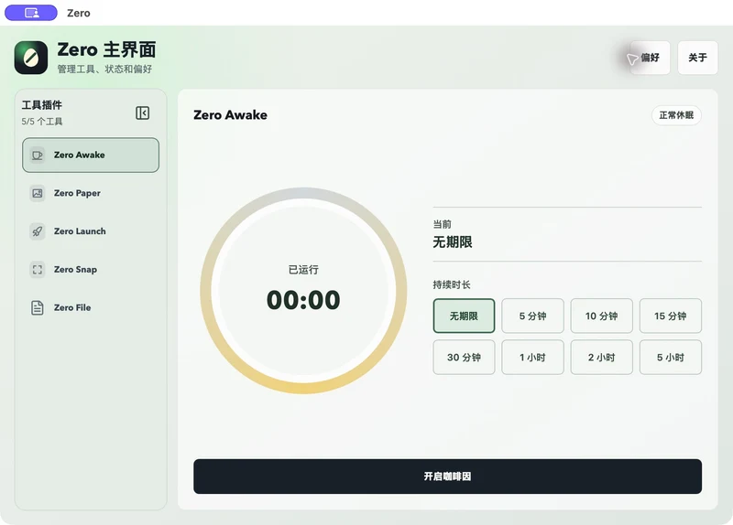The height and width of the screenshot is (525, 733).
Task: Click the 已运行 label in timer
Action: 303,270
